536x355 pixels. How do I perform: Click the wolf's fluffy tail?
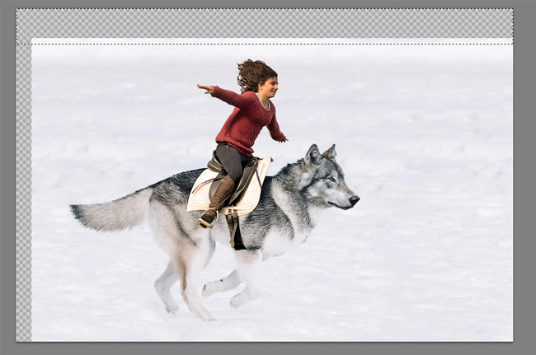point(111,210)
